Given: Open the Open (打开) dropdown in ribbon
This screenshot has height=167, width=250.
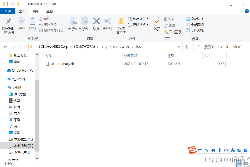Looking at the screenshot, I should [x=171, y=19].
